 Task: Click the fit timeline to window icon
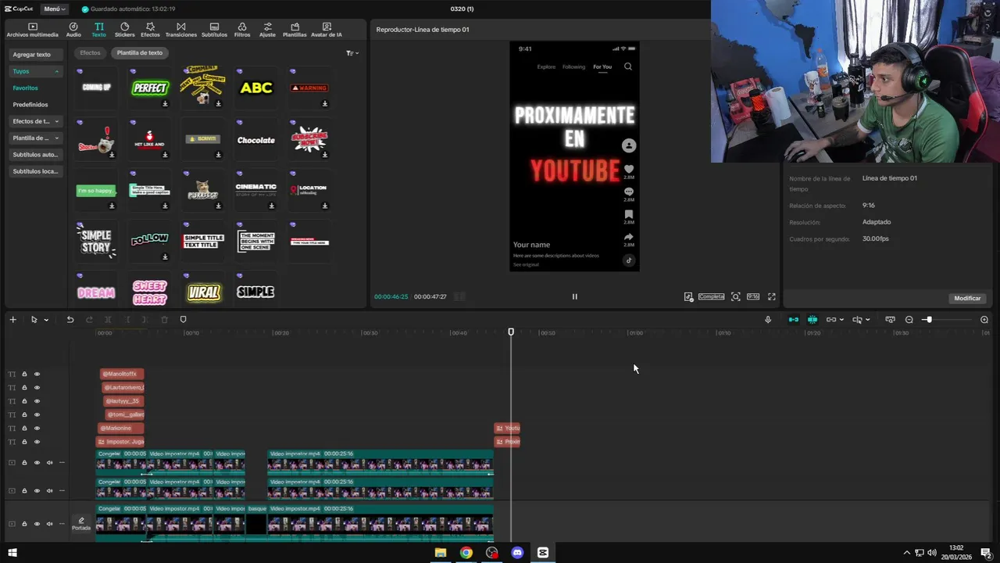coord(890,319)
